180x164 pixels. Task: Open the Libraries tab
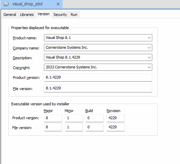click(x=27, y=15)
